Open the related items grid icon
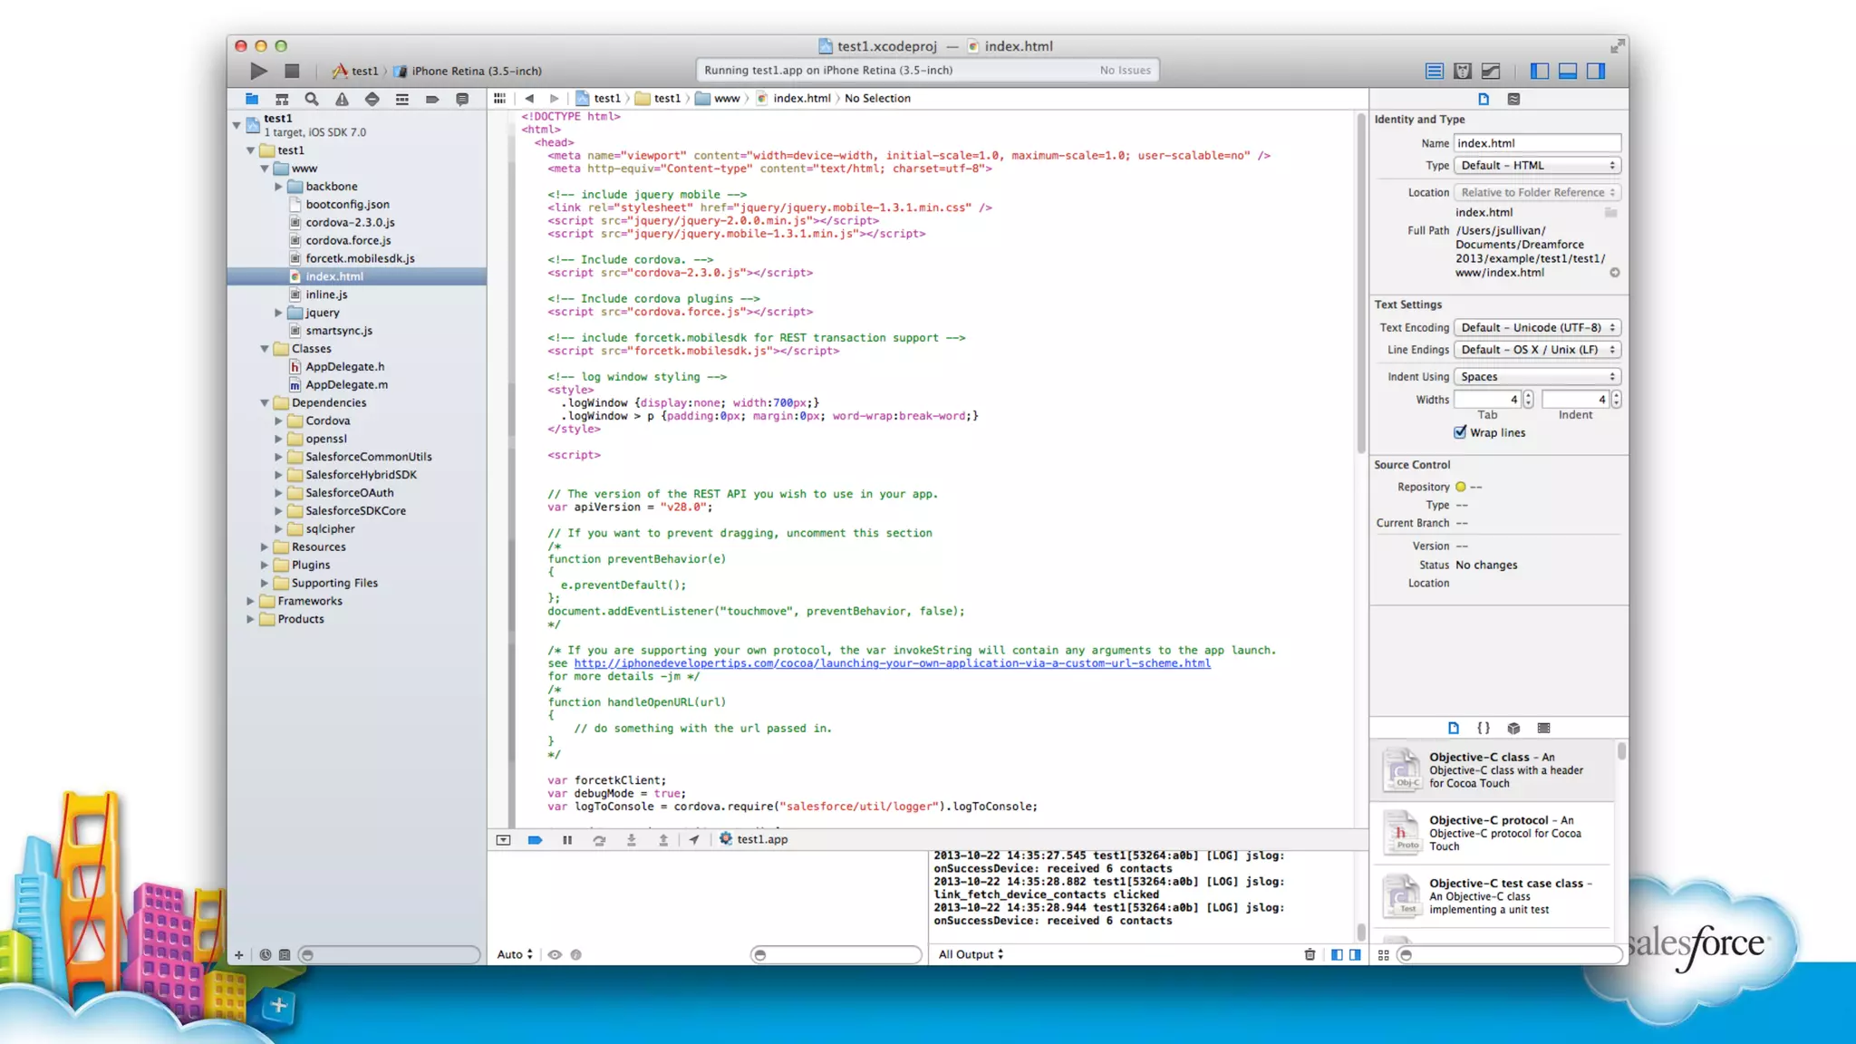This screenshot has width=1856, height=1044. click(x=499, y=98)
